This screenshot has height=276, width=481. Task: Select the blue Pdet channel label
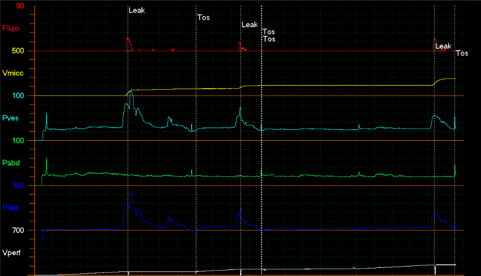pos(11,208)
